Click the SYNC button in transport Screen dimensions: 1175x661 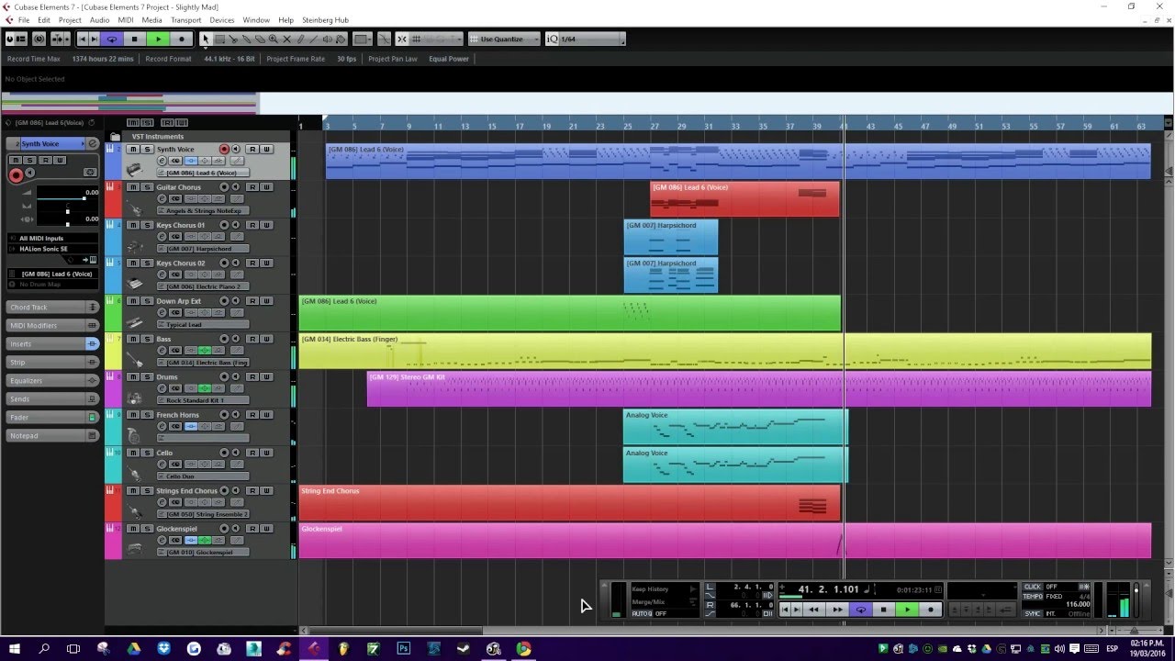[x=1033, y=613]
